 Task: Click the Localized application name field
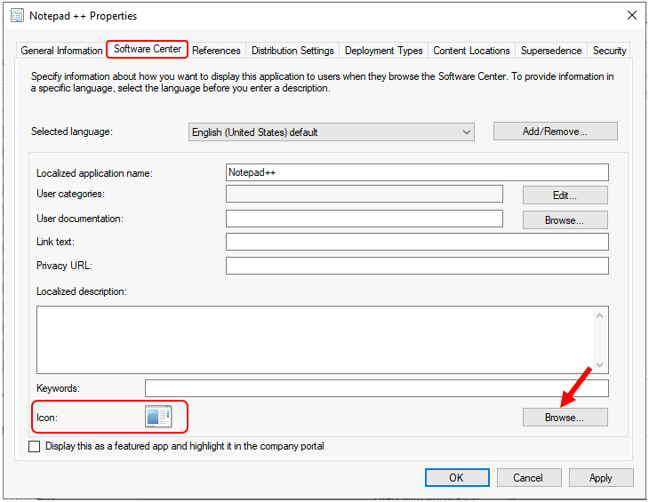(x=417, y=172)
